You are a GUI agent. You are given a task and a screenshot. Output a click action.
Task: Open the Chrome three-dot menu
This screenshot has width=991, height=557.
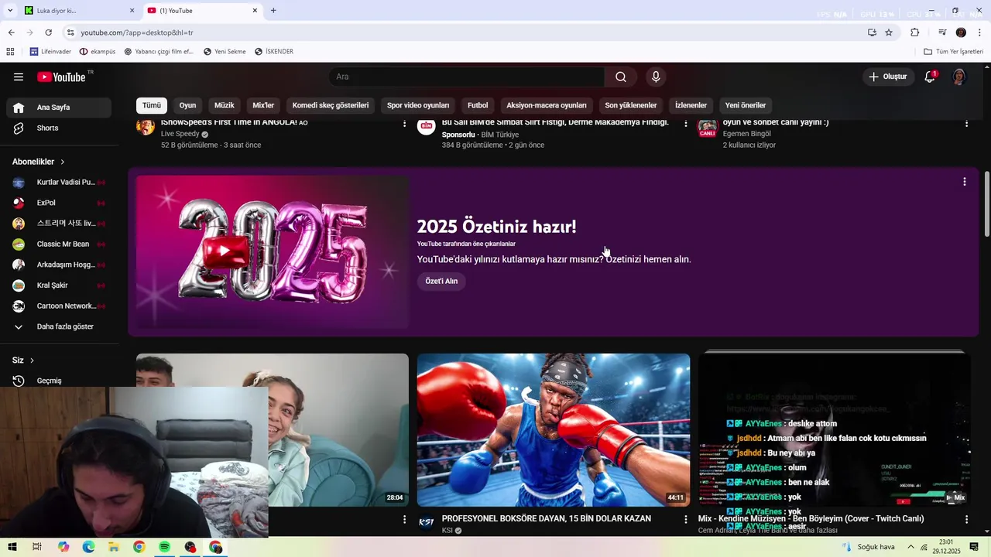coord(979,32)
